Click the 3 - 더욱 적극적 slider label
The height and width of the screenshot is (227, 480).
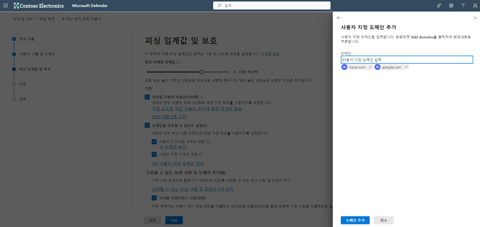tap(245, 72)
